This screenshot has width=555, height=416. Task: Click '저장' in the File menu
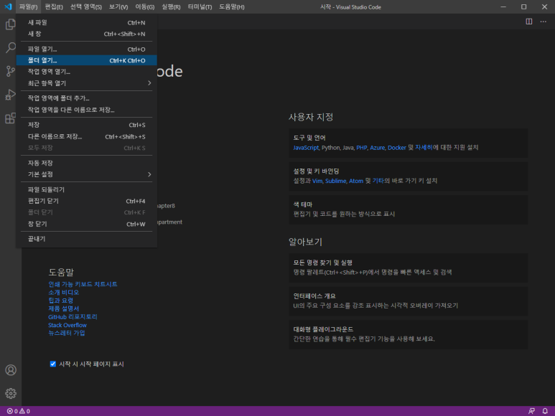86,125
